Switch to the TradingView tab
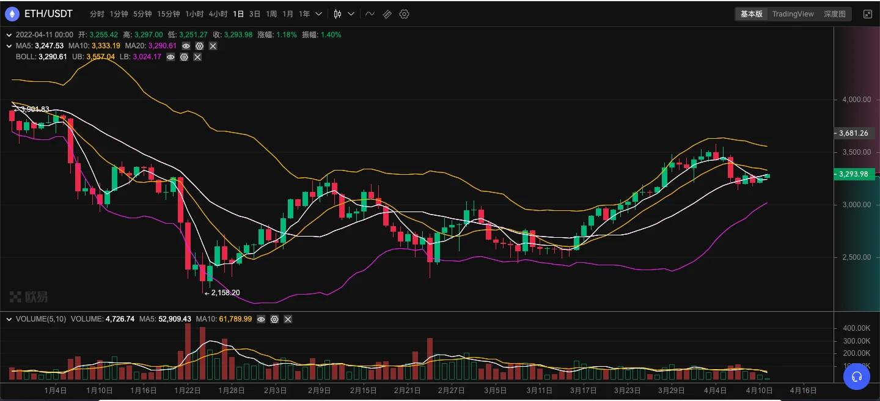The height and width of the screenshot is (401, 880). point(793,14)
